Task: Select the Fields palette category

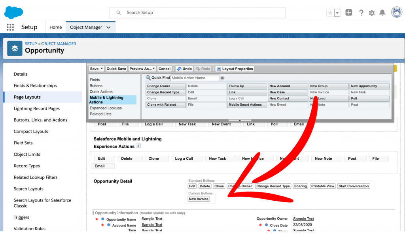Action: (x=95, y=80)
